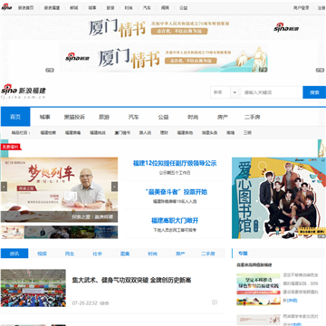Image resolution: width=326 pixels, height=326 pixels.
Task: Click the Sina logo in the top bar
Action: (x=6, y=7)
